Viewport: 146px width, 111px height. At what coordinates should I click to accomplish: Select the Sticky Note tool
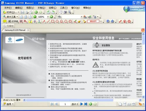[5, 21]
